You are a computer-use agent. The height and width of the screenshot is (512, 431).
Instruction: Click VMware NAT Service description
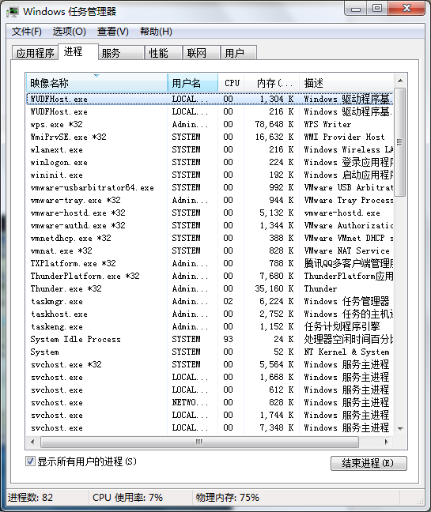346,250
